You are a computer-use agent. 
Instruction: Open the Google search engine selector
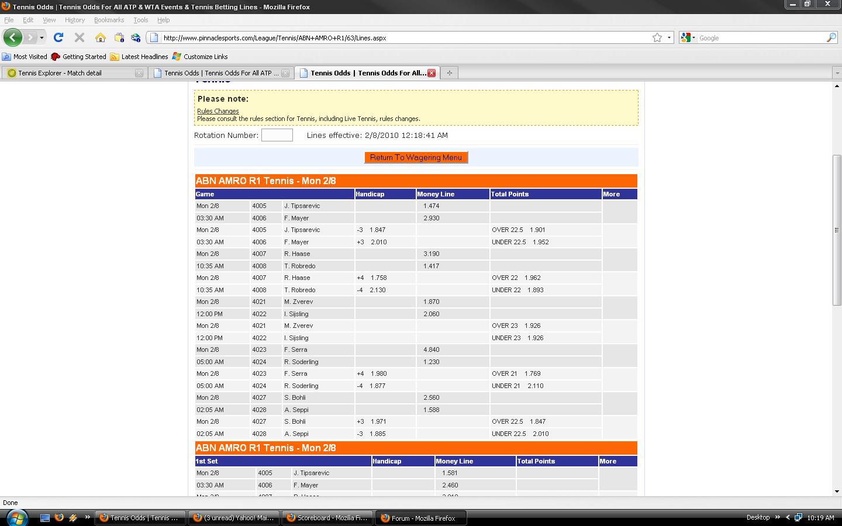pyautogui.click(x=688, y=37)
